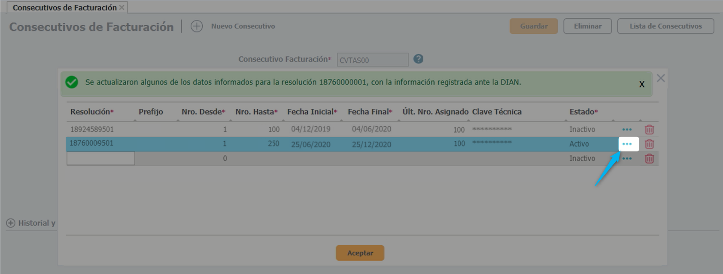Image resolution: width=723 pixels, height=274 pixels.
Task: Click the blue help question mark icon
Action: (x=418, y=59)
